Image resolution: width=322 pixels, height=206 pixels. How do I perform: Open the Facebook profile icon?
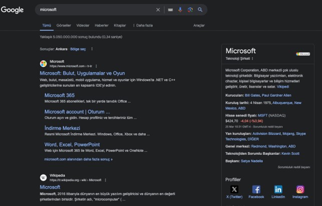pyautogui.click(x=256, y=189)
